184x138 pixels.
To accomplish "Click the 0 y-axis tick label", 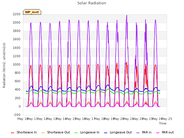I will [20, 107].
